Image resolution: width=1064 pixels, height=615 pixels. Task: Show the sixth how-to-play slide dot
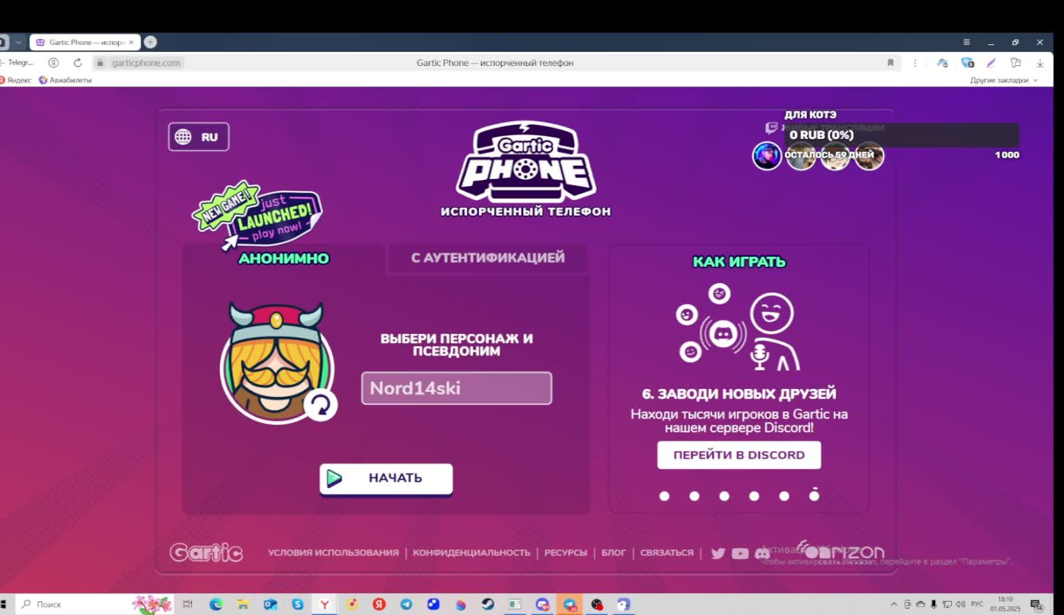tap(814, 495)
